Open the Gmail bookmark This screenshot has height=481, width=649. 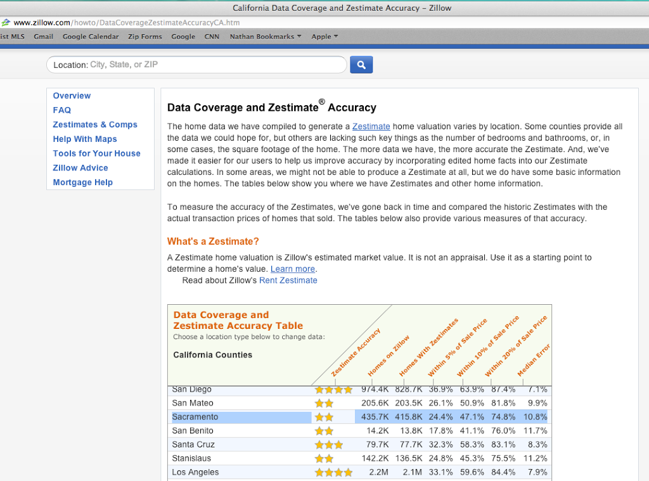[x=44, y=36]
